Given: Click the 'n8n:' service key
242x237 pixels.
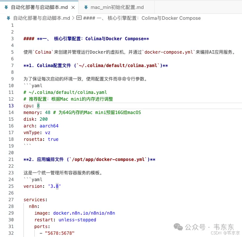Looking at the screenshot, I should 34,206.
